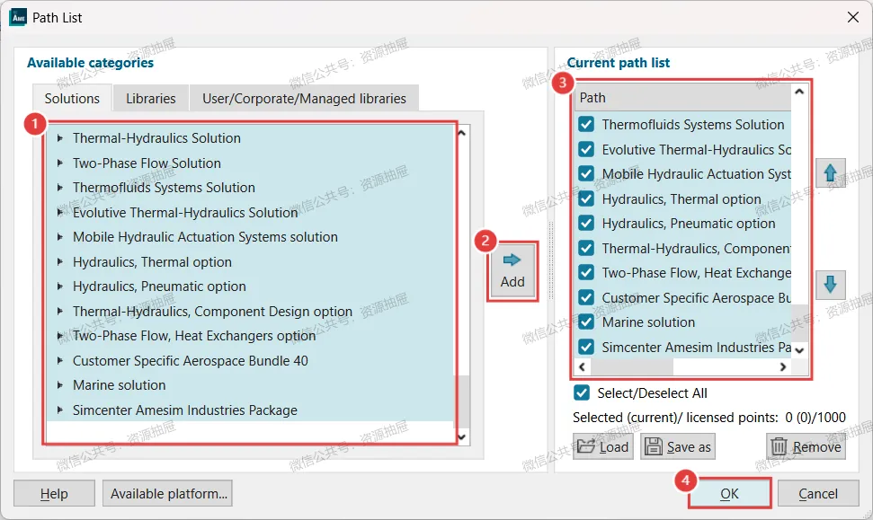Screen dimensions: 873x520
Task: Uncheck Thermofluids Systems Solution in path list
Action: pyautogui.click(x=585, y=124)
